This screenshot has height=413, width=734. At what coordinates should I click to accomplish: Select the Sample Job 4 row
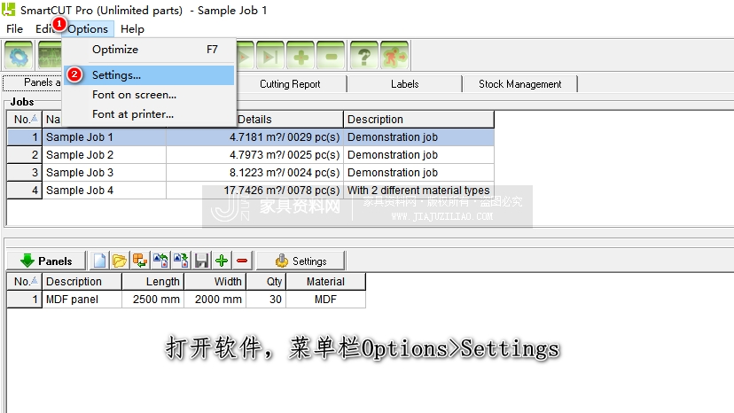tap(251, 191)
